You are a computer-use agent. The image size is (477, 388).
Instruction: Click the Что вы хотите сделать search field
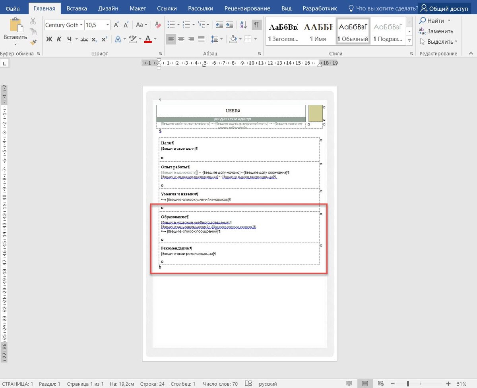[x=383, y=8]
